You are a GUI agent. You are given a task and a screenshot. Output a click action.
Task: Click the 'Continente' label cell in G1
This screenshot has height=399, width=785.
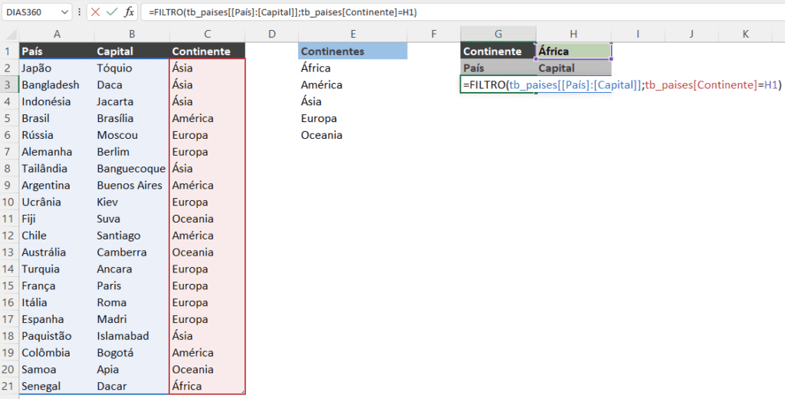(x=498, y=51)
